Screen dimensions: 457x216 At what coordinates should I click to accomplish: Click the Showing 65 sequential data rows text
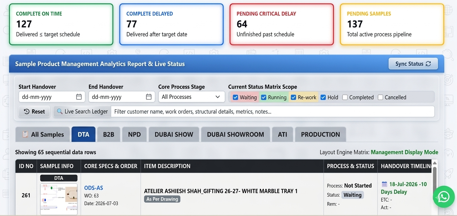coord(56,152)
